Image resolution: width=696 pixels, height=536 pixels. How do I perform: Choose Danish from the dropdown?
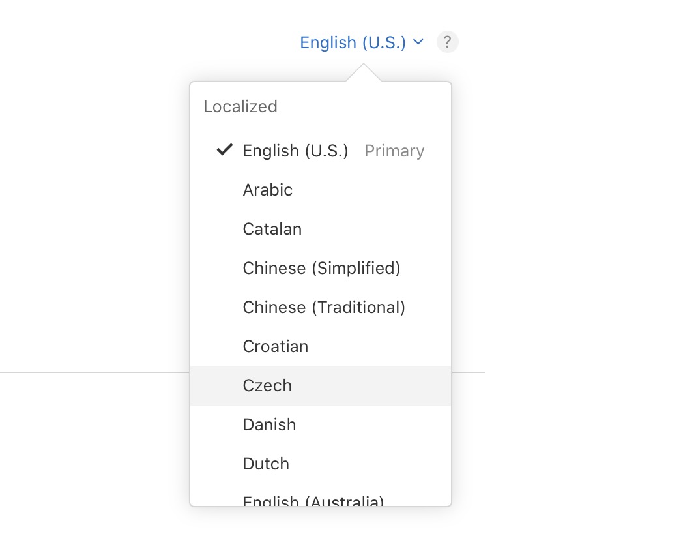269,424
